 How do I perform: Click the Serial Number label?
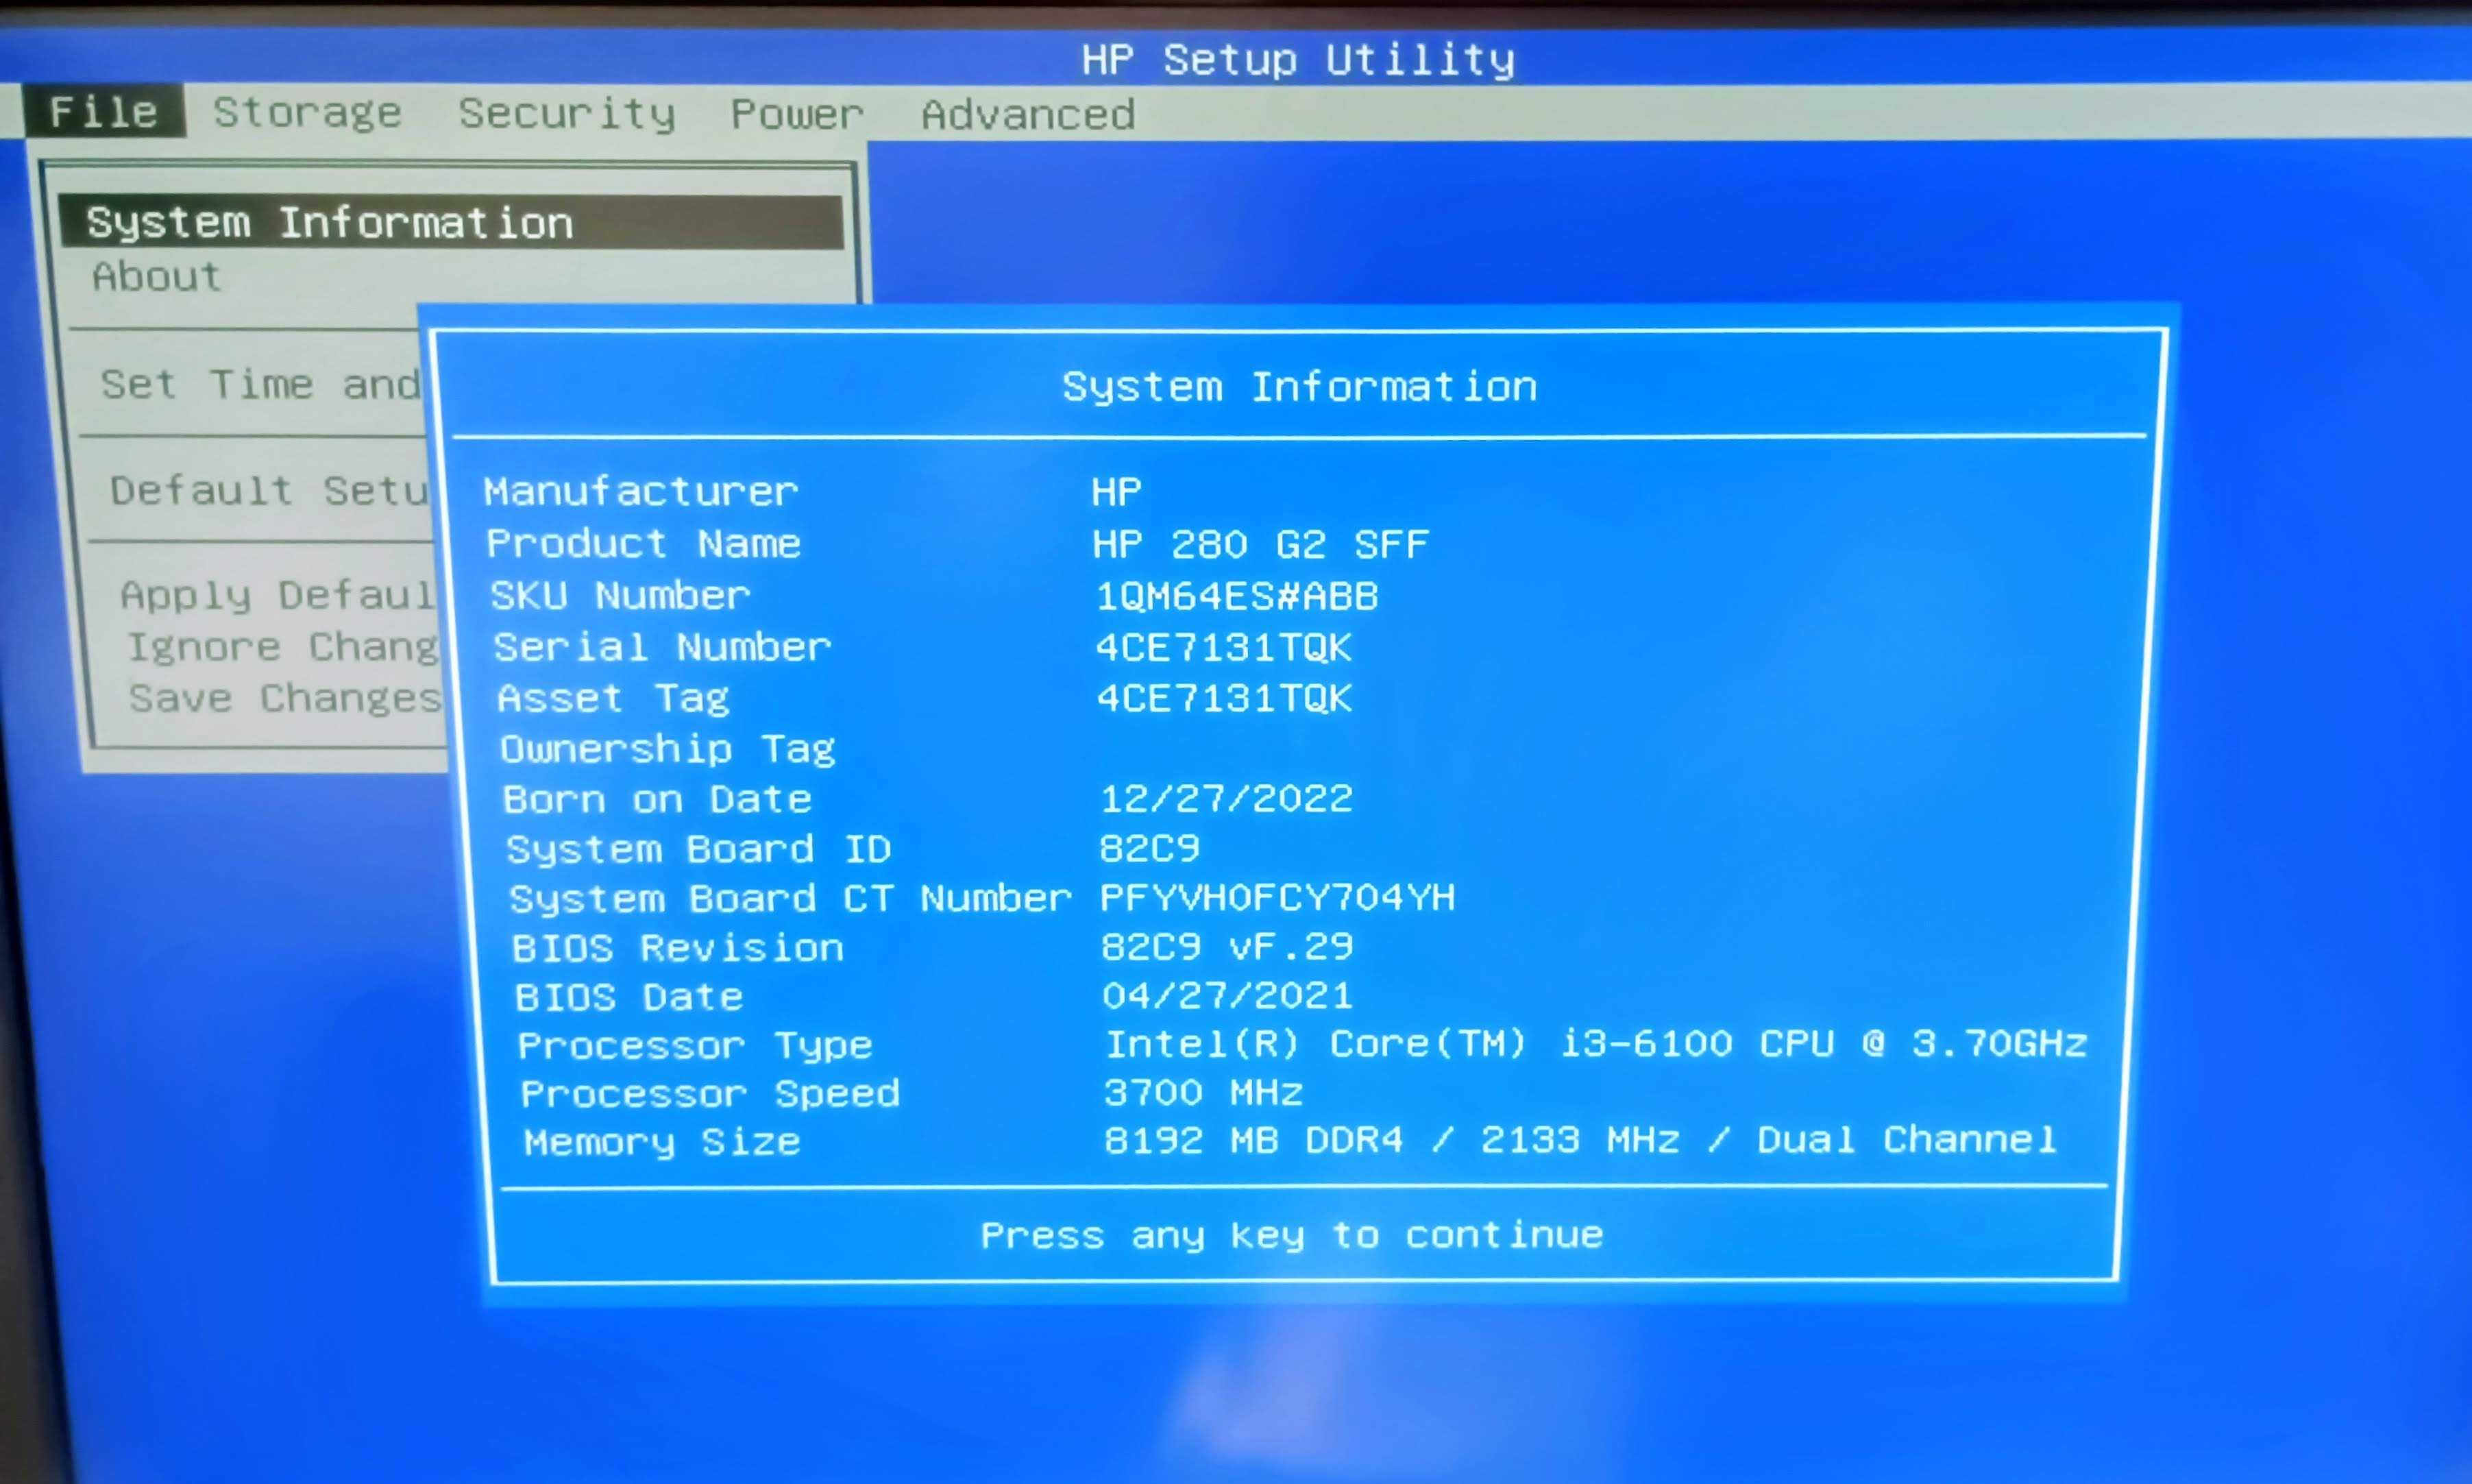[663, 647]
